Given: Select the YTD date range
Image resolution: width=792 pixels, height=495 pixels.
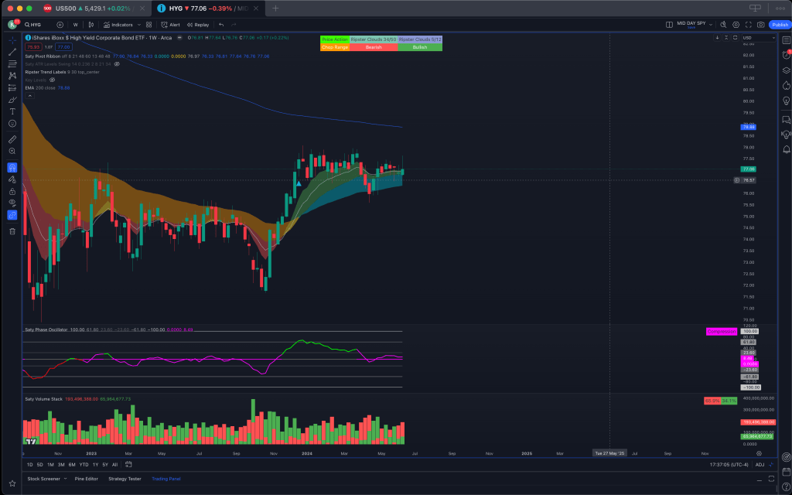Looking at the screenshot, I should coord(83,465).
